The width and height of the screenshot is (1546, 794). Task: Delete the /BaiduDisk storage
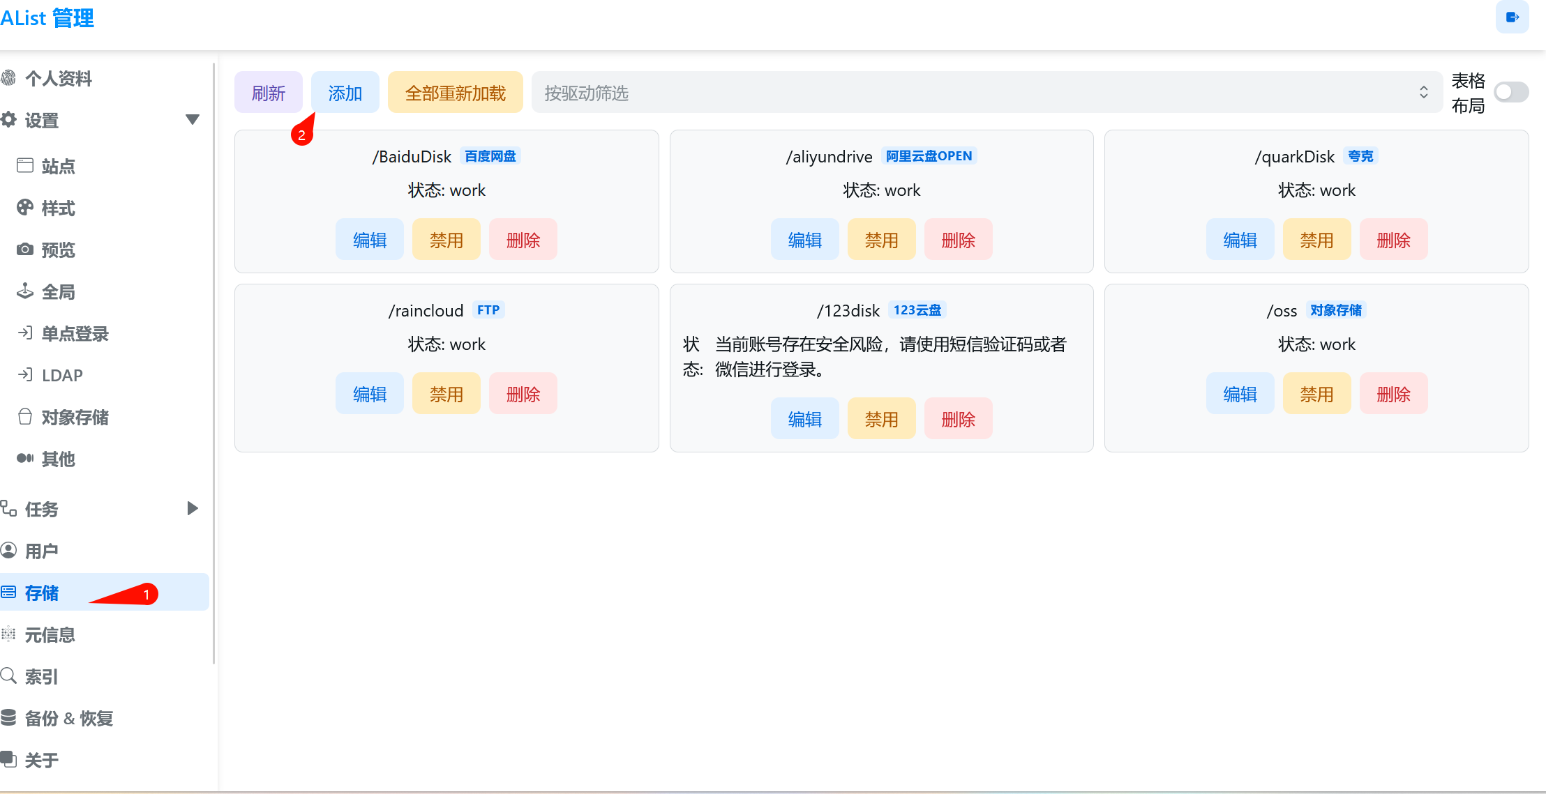click(523, 240)
